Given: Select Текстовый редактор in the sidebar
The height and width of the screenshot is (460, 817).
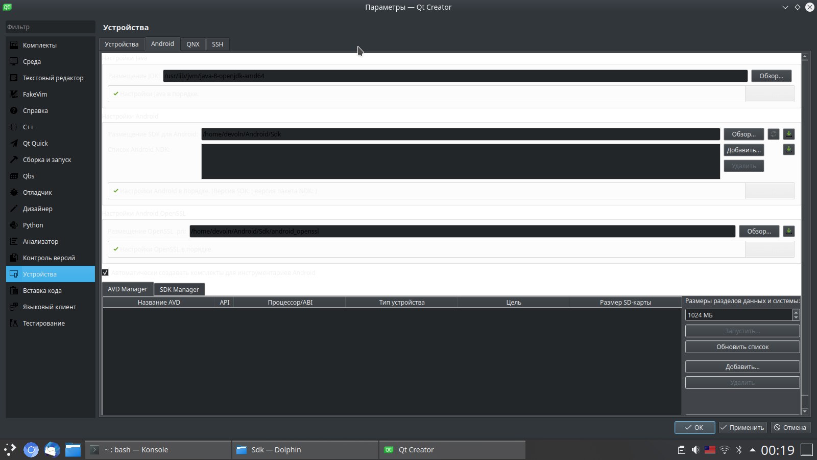Looking at the screenshot, I should pos(50,78).
